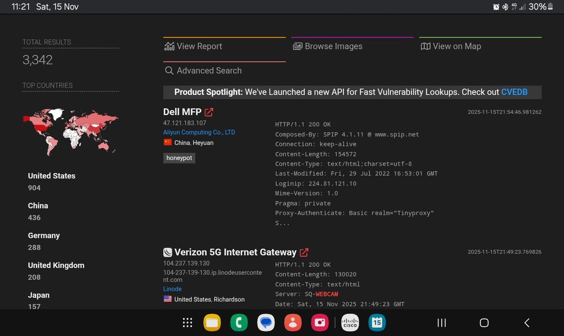Filter by China in top countries

tap(38, 206)
